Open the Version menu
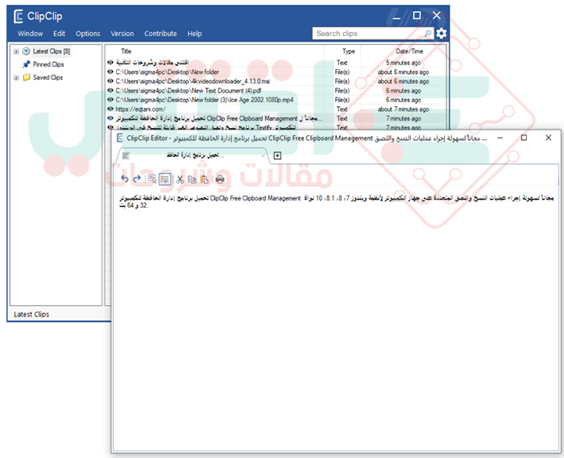Screen dimensions: 564x458 pyautogui.click(x=122, y=34)
